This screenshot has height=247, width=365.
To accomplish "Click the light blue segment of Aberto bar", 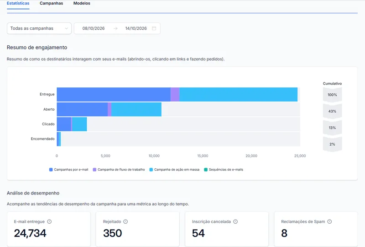I will tap(136, 109).
